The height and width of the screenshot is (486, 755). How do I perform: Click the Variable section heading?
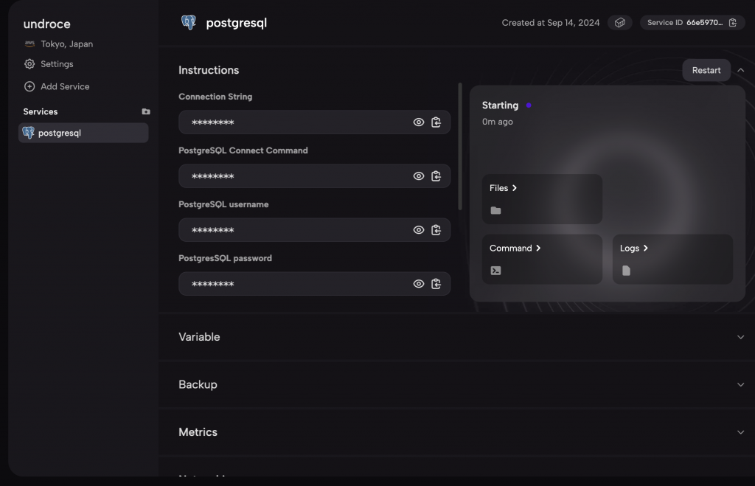tap(199, 337)
